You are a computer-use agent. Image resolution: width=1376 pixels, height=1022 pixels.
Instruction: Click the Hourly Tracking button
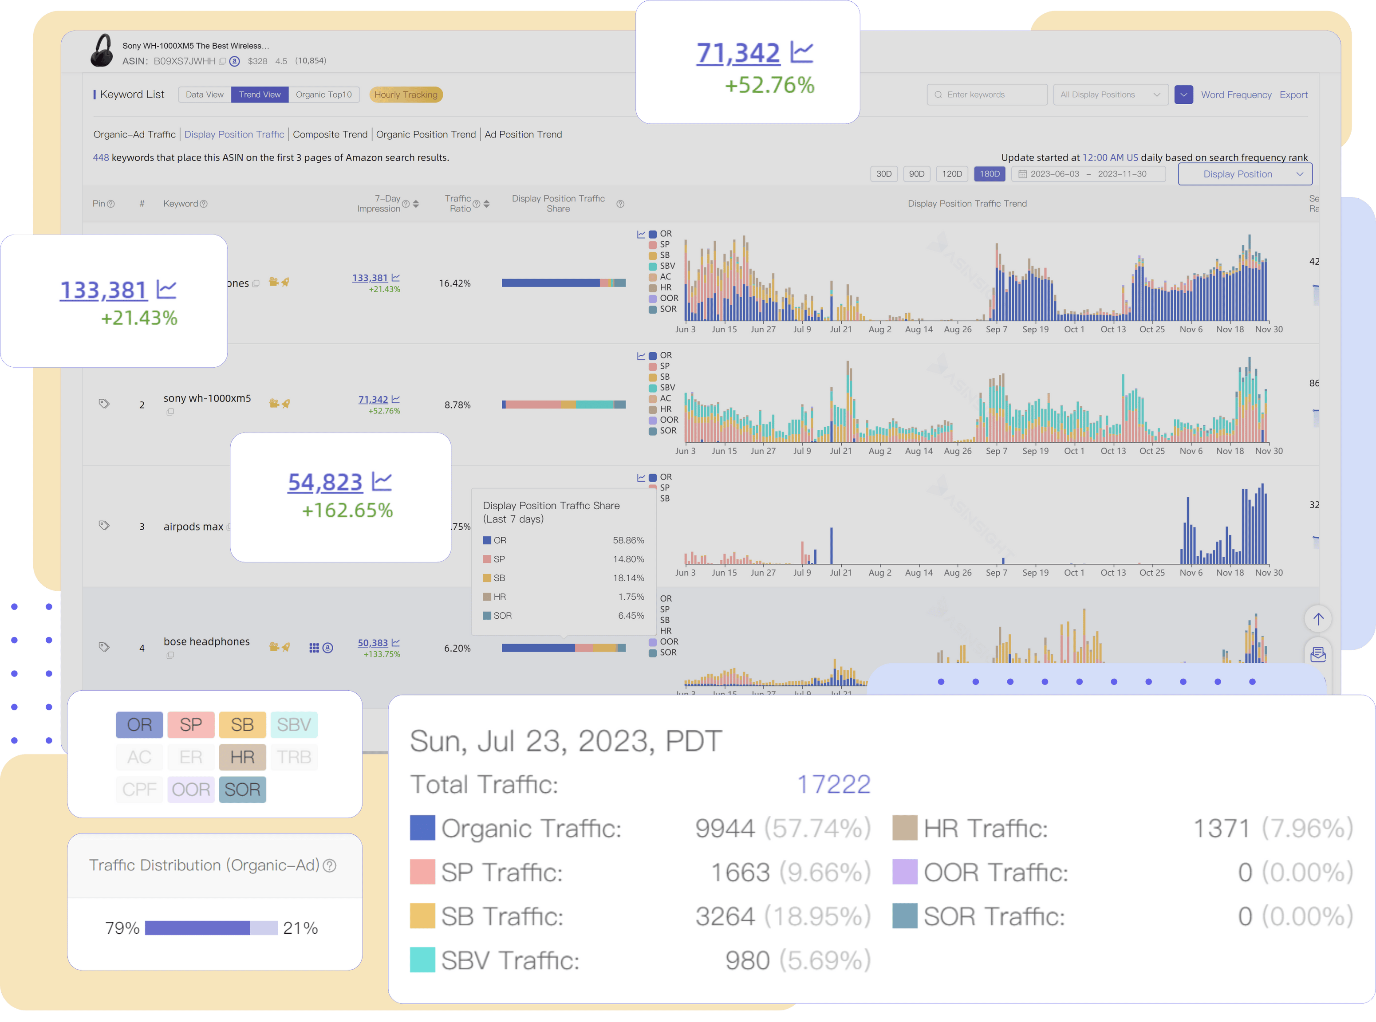click(406, 94)
